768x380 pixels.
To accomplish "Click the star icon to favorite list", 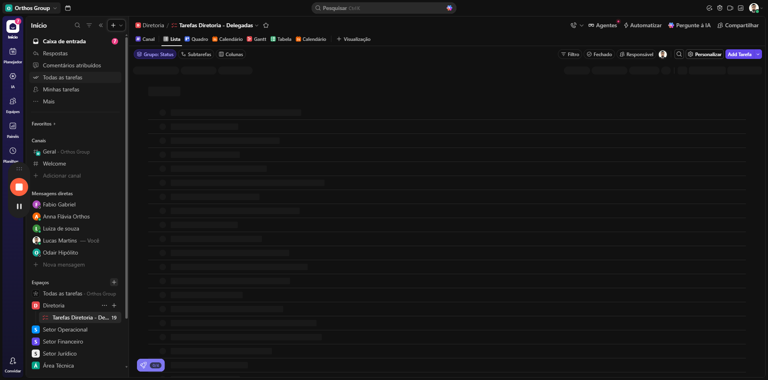I will coord(266,25).
